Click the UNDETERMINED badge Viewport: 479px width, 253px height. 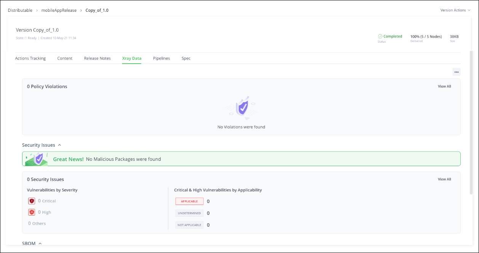click(x=189, y=213)
